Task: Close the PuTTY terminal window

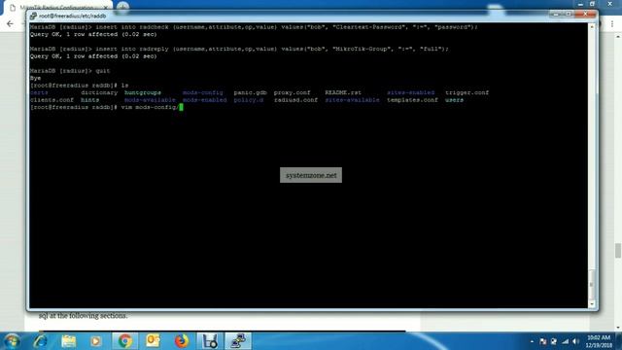Action: point(585,15)
